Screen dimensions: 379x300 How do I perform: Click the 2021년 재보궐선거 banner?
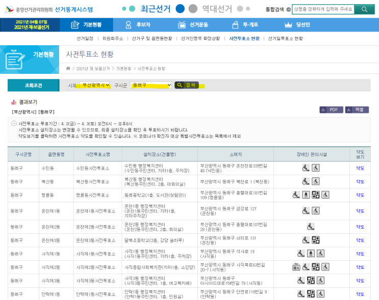30,24
